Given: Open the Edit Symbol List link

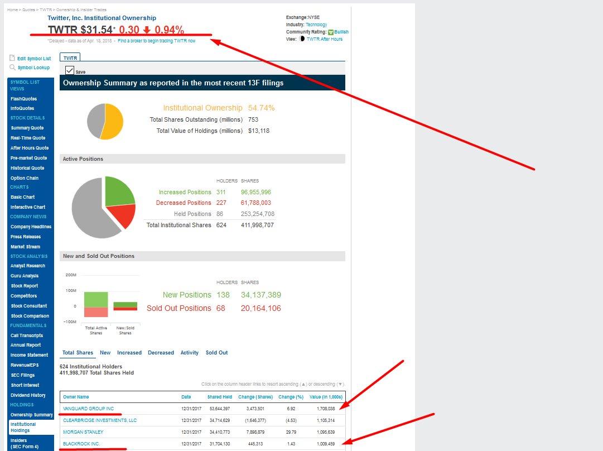Looking at the screenshot, I should 34,59.
